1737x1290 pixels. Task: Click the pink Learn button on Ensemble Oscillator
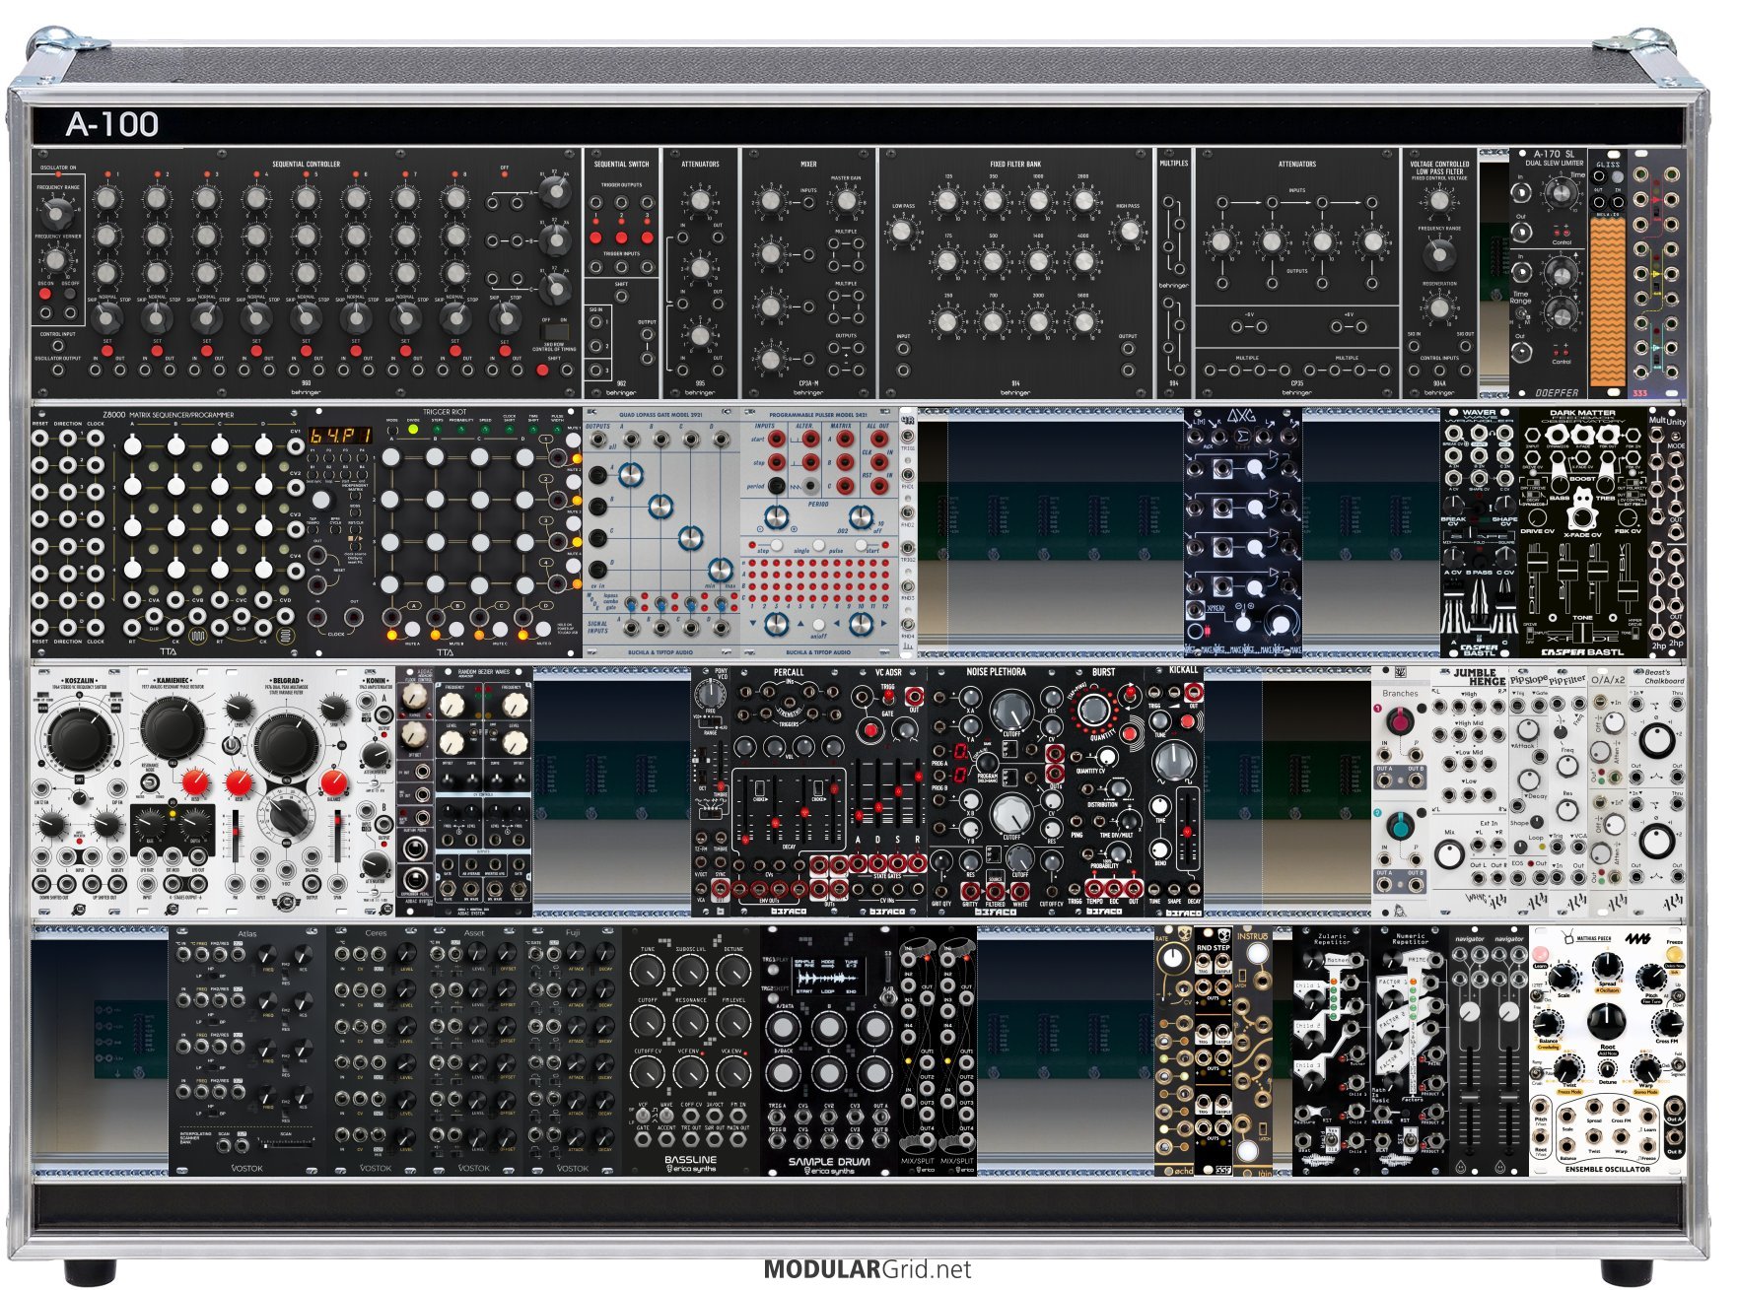1542,955
